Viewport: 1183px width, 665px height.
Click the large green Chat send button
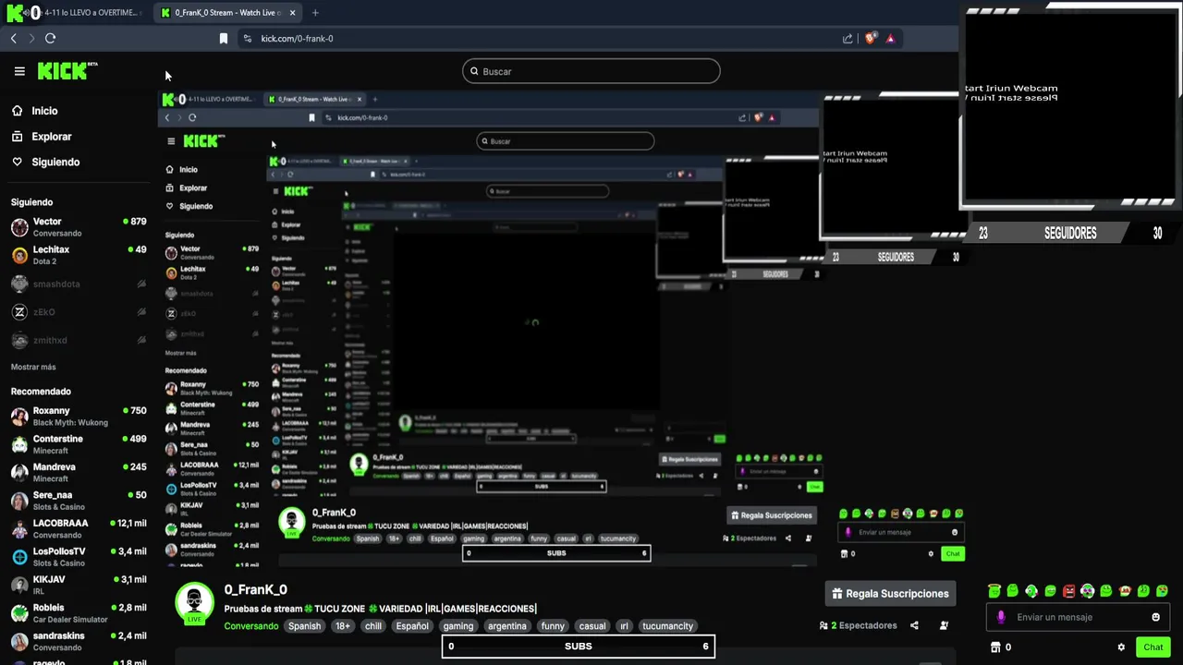coord(1152,647)
